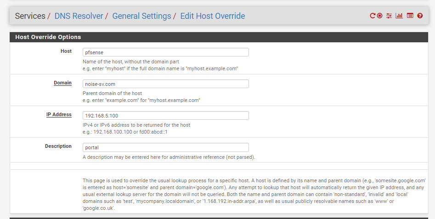Open related log entries icon
This screenshot has width=435, height=219.
point(410,16)
